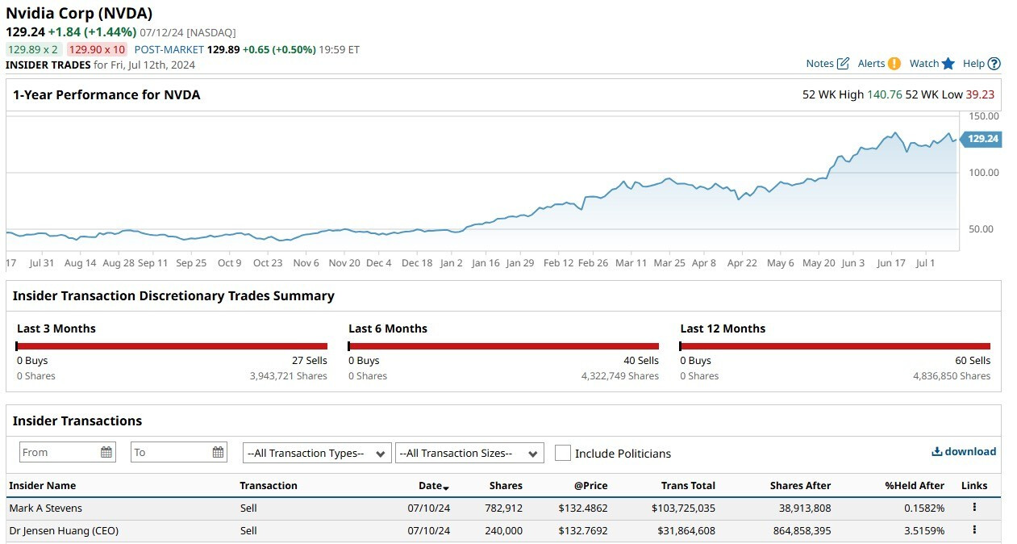1017x544 pixels.
Task: Open links menu for Dr Jensen Huang
Action: pos(974,530)
